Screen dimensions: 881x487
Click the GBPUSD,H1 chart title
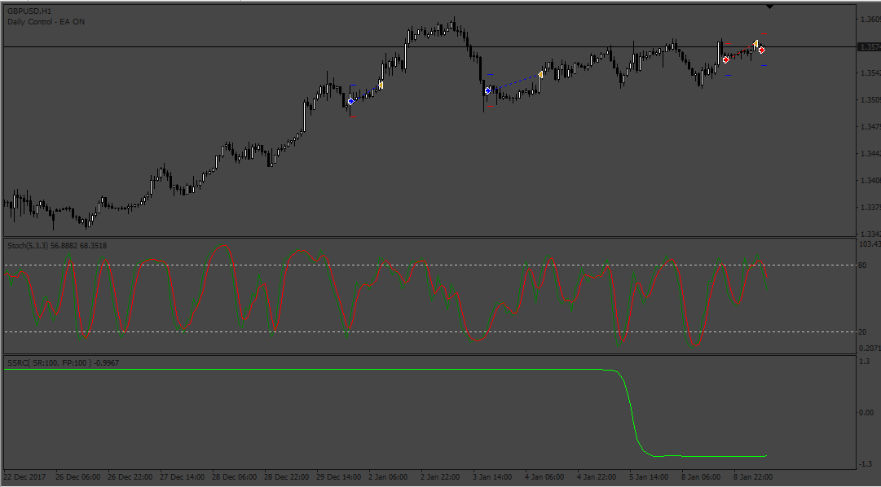(29, 11)
